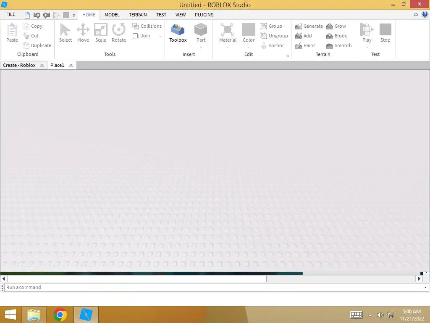Insert a Part

201,33
